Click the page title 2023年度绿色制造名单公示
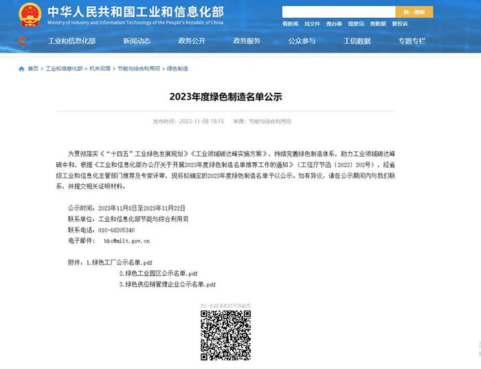Image resolution: width=481 pixels, height=369 pixels. (226, 97)
